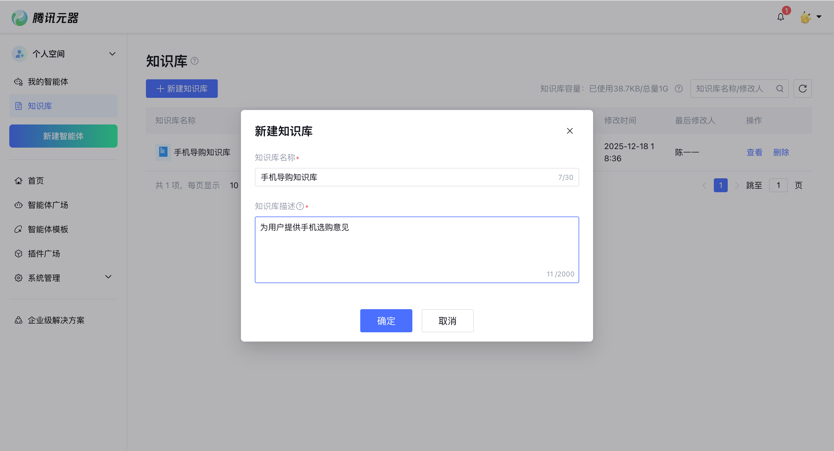Open the user avatar dropdown
This screenshot has width=834, height=451.
point(811,17)
